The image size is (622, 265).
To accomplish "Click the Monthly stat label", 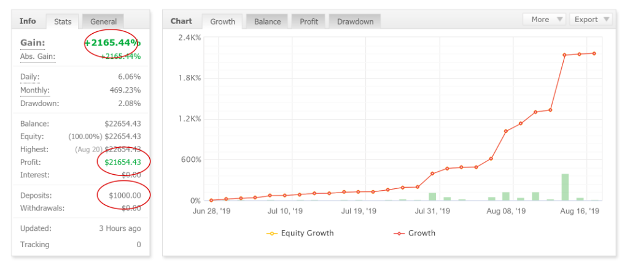I will (35, 90).
